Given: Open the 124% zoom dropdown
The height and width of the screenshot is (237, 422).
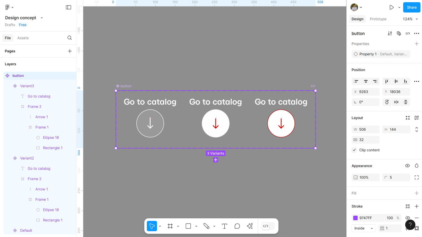Looking at the screenshot, I should [x=410, y=19].
